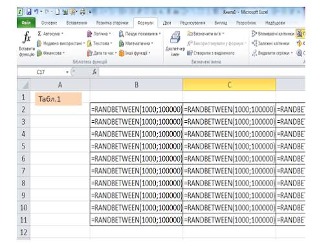Expand the Undo history dropdown arrow
Viewport: 330px width, 247px height.
click(x=41, y=12)
